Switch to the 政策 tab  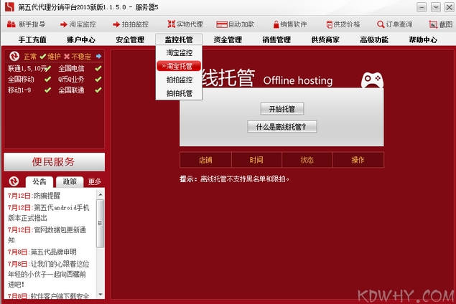[x=70, y=181]
